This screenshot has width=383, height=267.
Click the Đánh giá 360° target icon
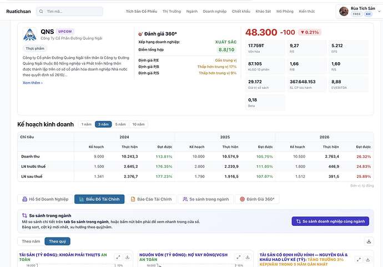click(140, 34)
